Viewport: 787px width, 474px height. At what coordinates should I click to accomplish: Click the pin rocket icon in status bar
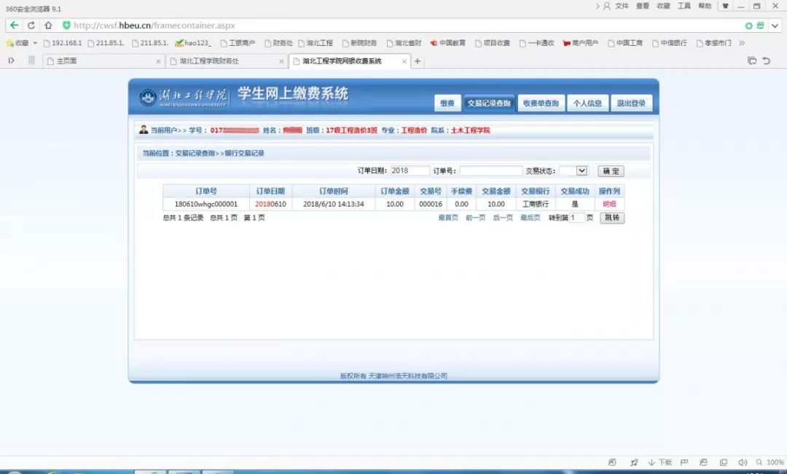click(635, 462)
